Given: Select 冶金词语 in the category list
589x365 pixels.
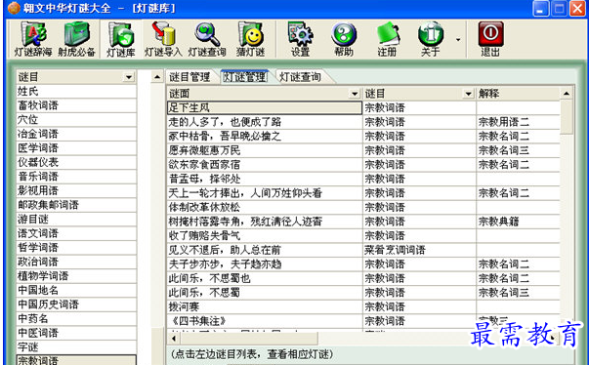Looking at the screenshot, I should point(76,134).
